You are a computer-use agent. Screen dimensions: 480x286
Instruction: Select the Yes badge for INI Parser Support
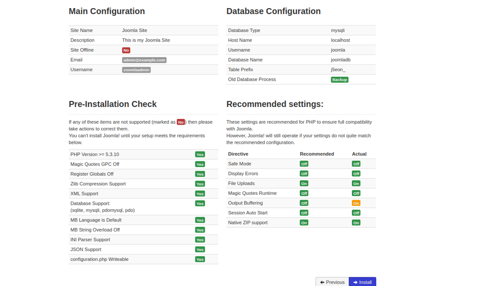point(200,240)
